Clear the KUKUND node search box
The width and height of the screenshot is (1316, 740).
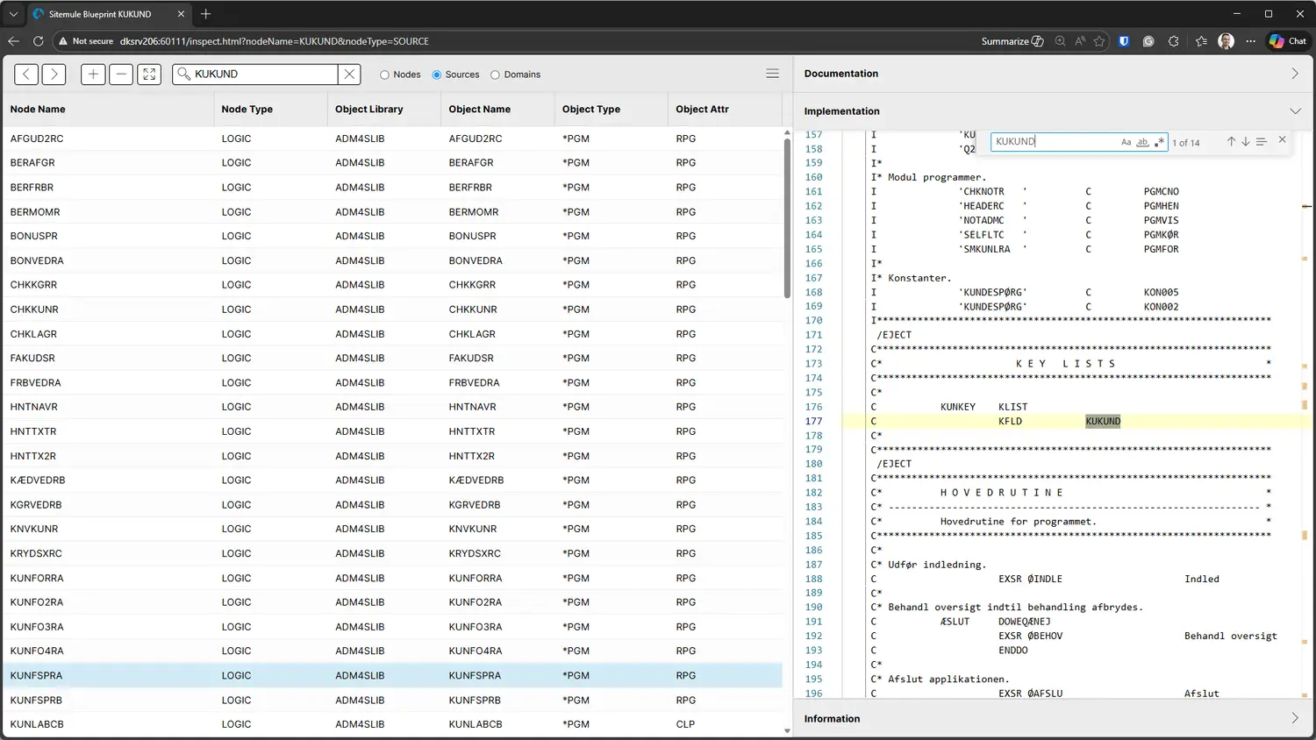pyautogui.click(x=349, y=75)
